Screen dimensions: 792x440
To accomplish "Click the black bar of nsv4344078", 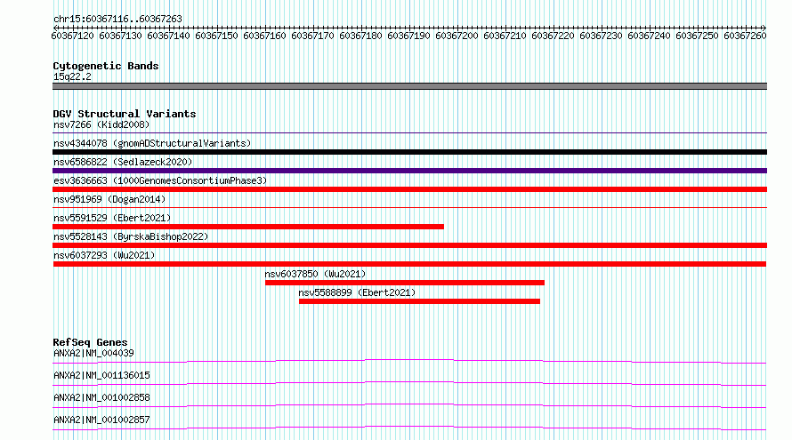I will 409,152.
